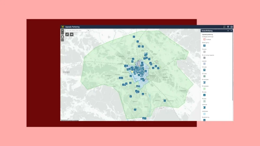Click the Uppsala Parkering title text
260x146 pixels.
point(72,27)
